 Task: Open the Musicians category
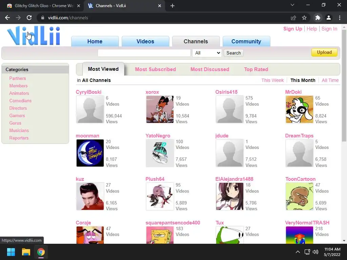click(19, 130)
